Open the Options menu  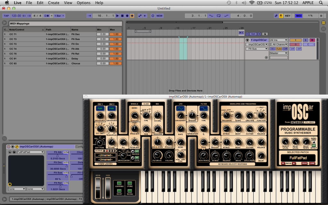click(84, 3)
